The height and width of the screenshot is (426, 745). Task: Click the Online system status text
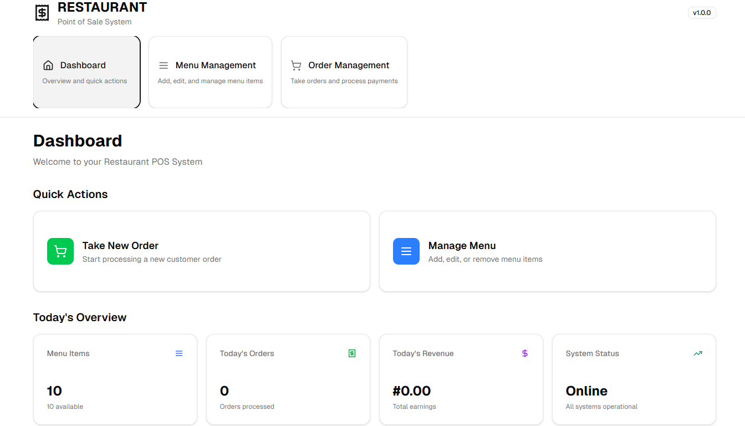586,391
